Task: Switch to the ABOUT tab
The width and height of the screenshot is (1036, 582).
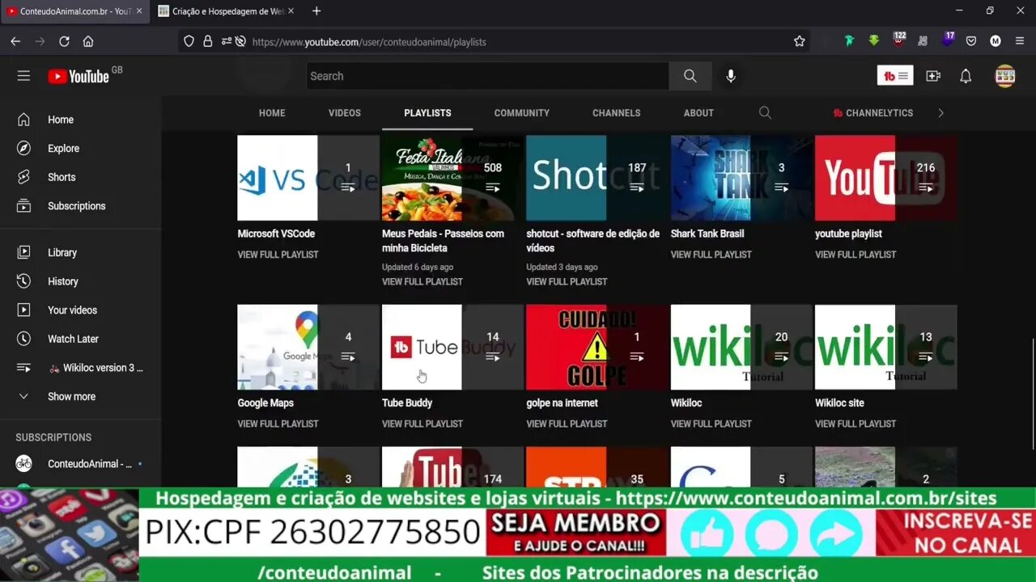Action: [698, 113]
